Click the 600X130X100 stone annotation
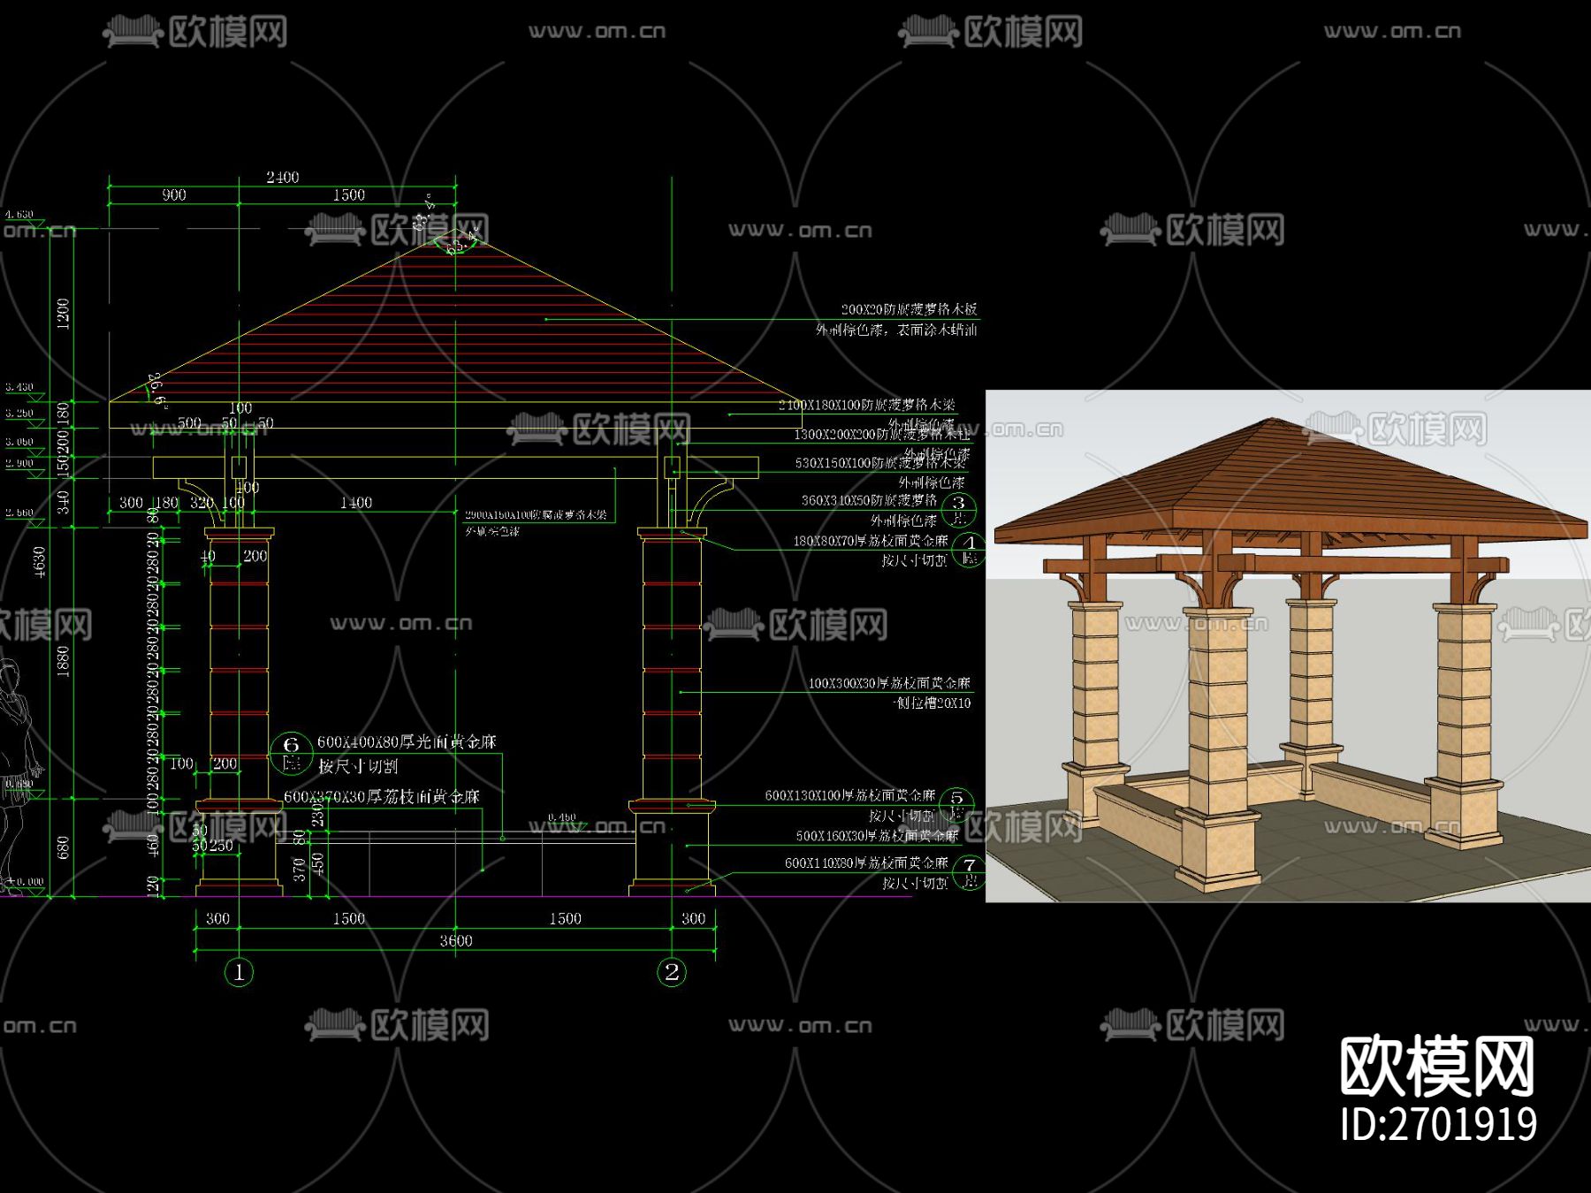 click(849, 796)
